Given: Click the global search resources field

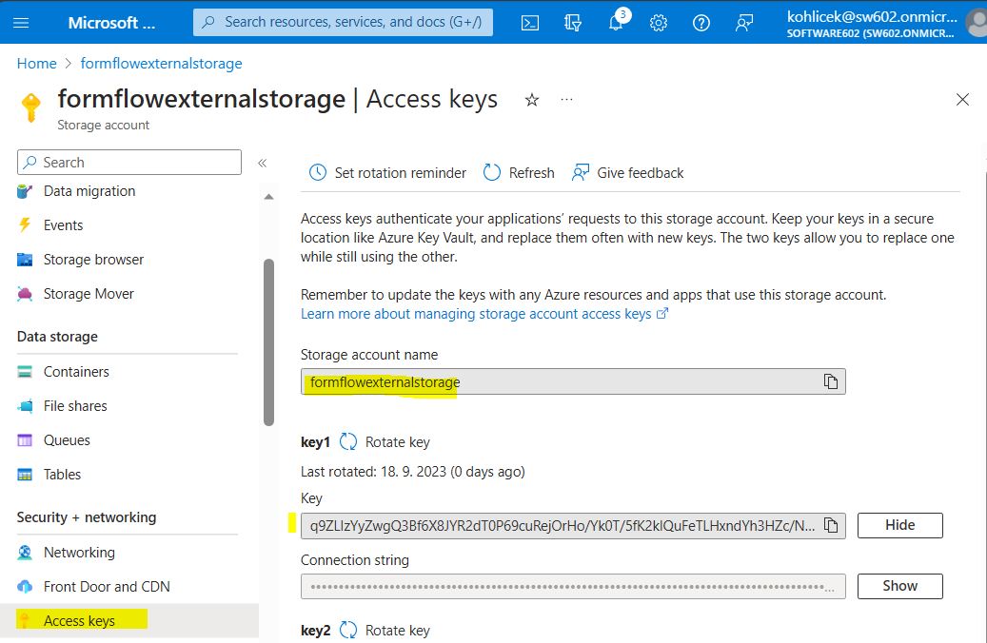Looking at the screenshot, I should coord(343,22).
